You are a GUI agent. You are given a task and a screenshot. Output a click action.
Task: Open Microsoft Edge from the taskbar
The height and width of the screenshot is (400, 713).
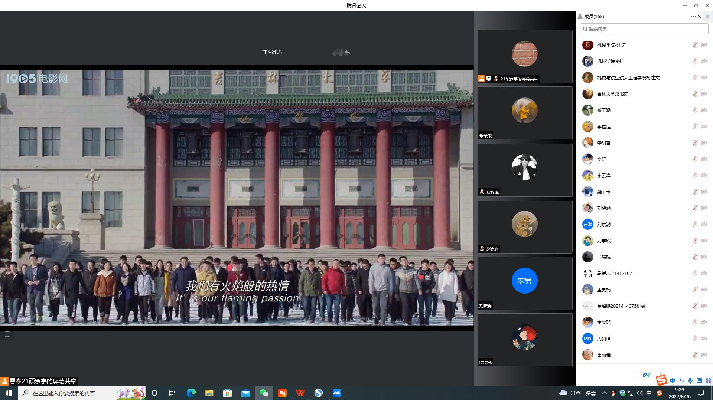click(x=191, y=393)
